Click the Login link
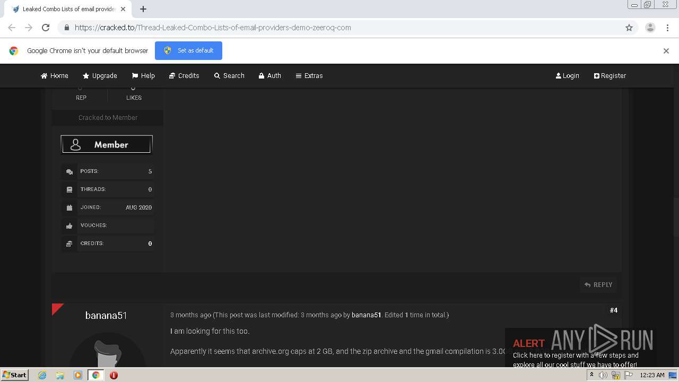Image resolution: width=679 pixels, height=382 pixels. (x=567, y=76)
